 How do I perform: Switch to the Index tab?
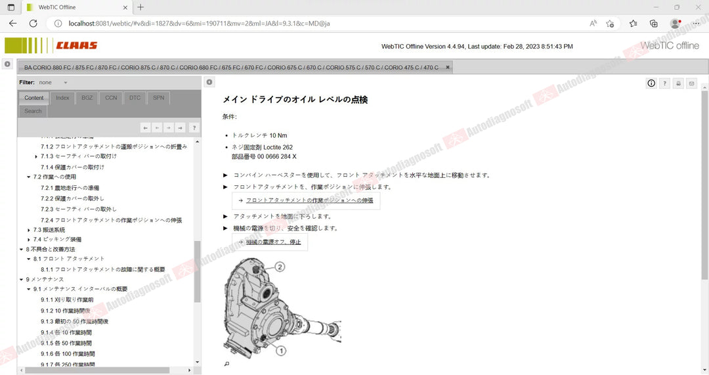click(x=62, y=98)
